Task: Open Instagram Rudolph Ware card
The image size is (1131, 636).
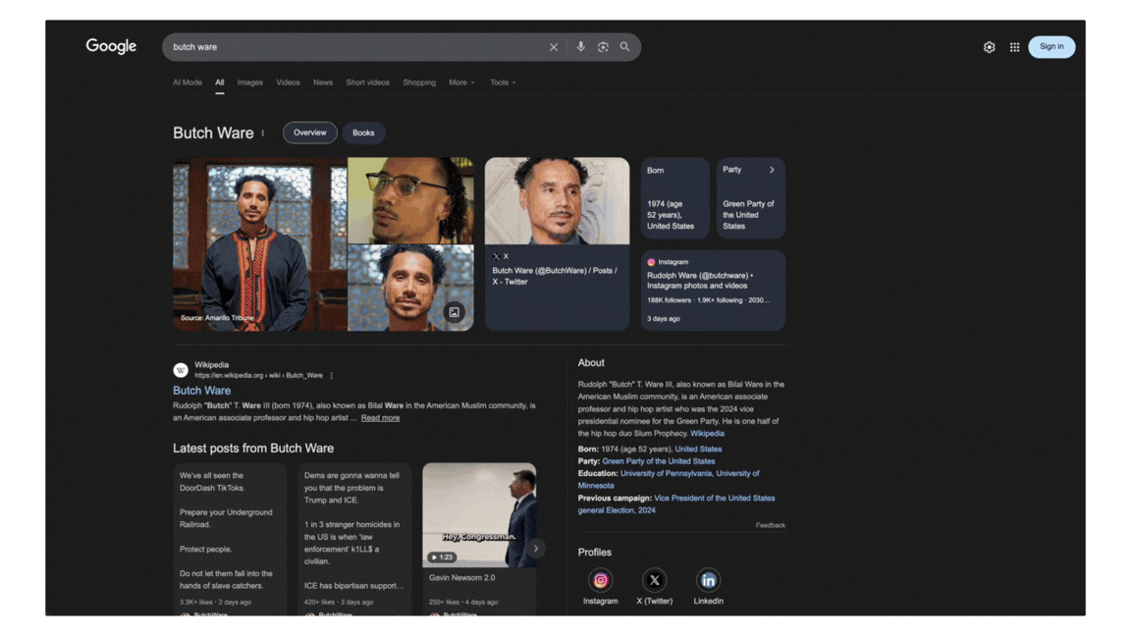Action: 714,291
